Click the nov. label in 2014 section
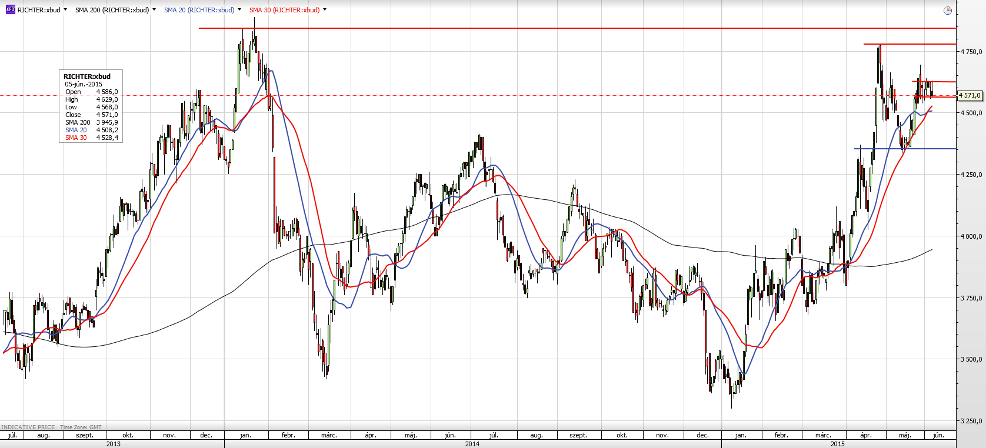The width and height of the screenshot is (986, 448). tap(662, 435)
